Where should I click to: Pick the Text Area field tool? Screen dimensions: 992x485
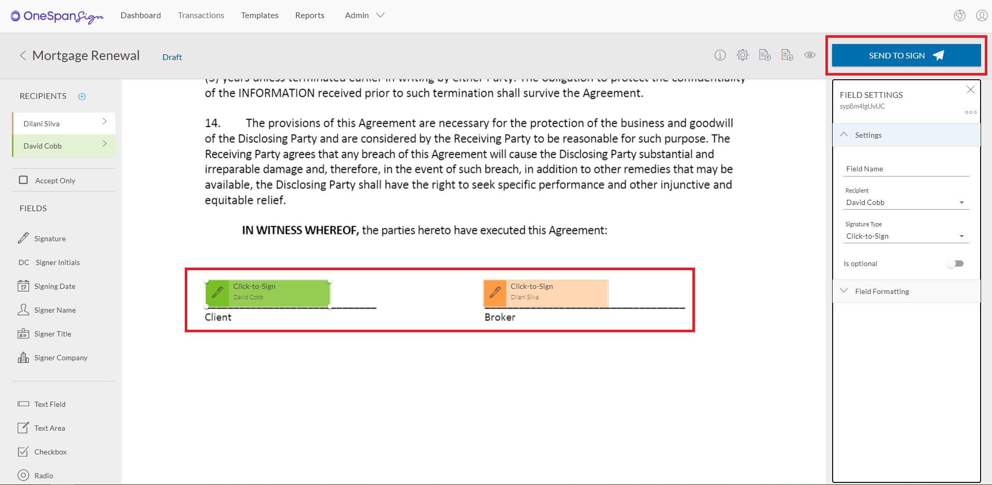[50, 428]
